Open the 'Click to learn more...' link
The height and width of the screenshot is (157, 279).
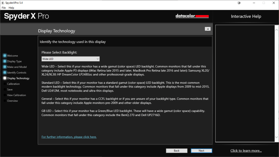tap(246, 151)
